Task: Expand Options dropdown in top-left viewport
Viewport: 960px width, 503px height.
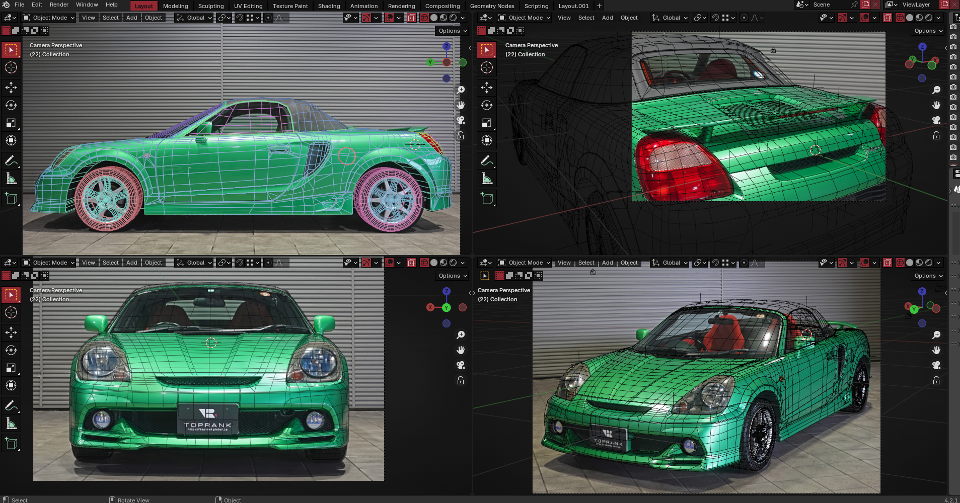Action: click(x=453, y=31)
